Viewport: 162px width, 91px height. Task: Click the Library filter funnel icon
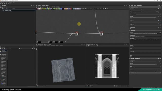pos(19,49)
